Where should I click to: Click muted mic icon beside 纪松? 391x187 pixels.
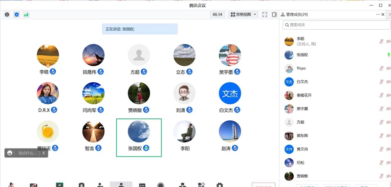[x=381, y=163]
